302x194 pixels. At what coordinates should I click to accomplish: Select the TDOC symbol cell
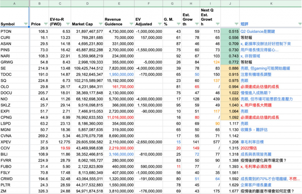[14, 75]
